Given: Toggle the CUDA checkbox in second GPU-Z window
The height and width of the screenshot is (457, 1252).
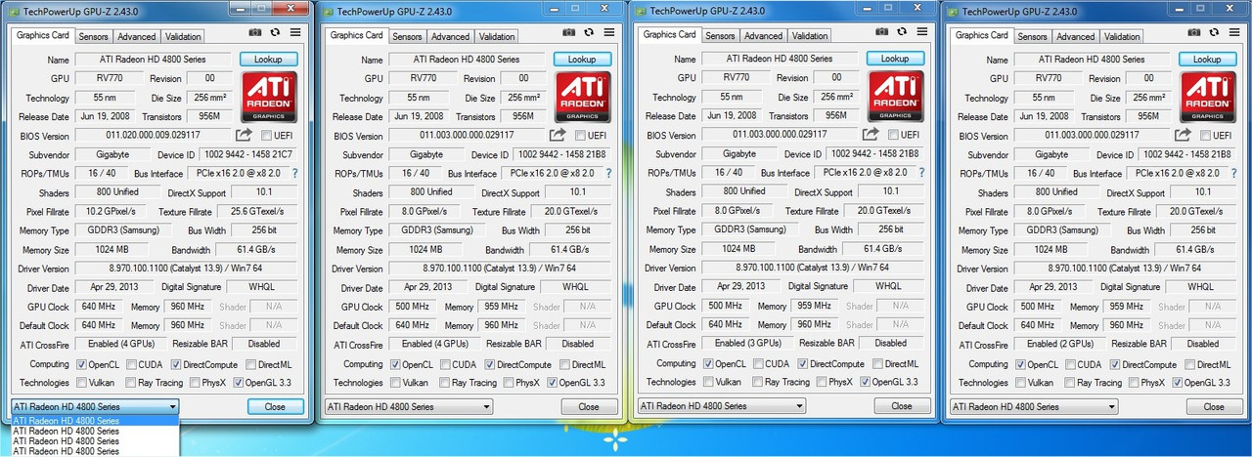Looking at the screenshot, I should 444,364.
